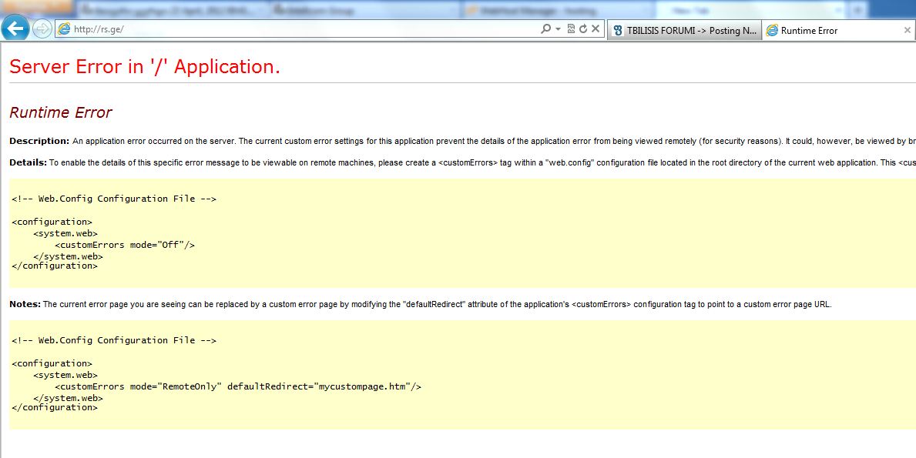This screenshot has width=916, height=458.
Task: Go back with the Back arrow button
Action: pos(15,28)
